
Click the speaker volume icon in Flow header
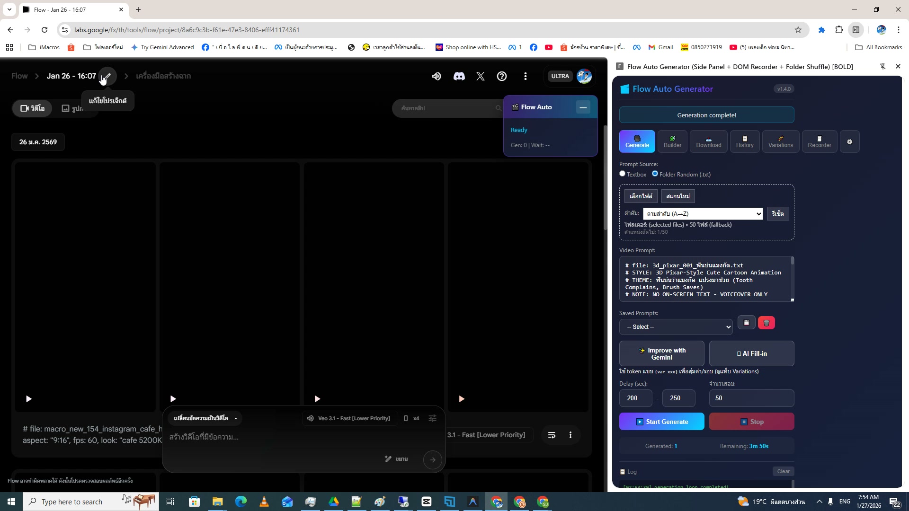[x=436, y=76]
